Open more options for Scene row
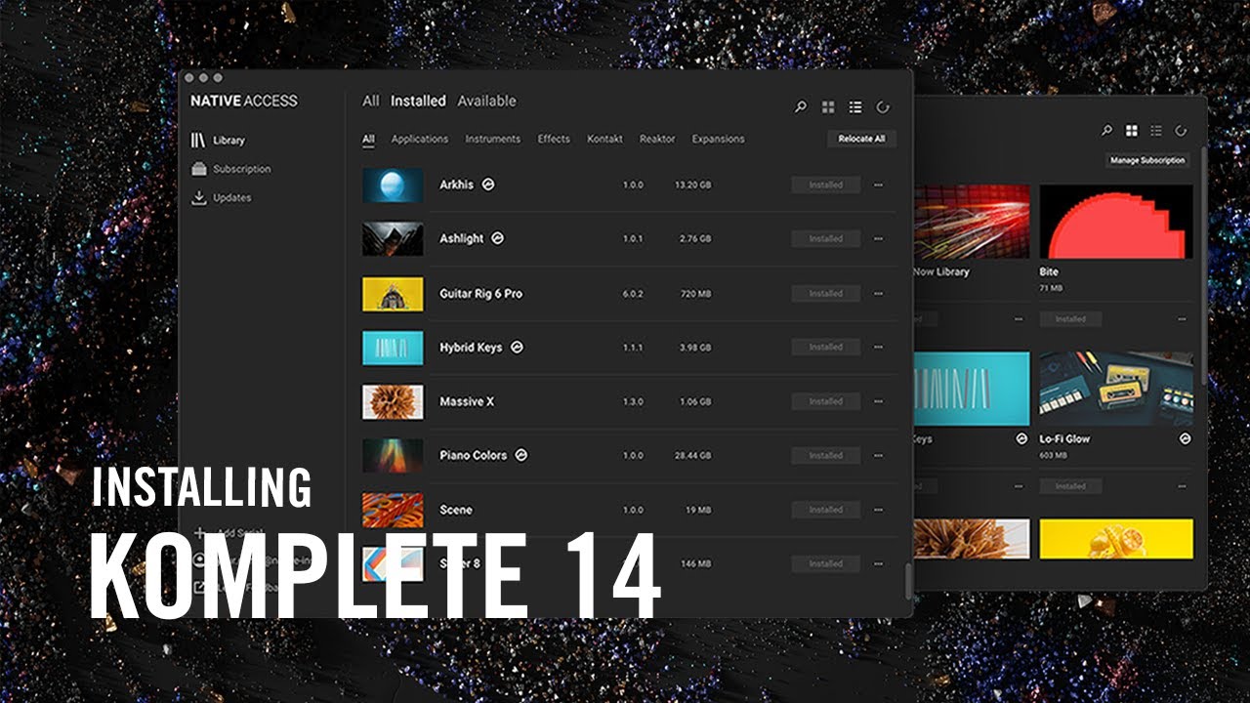This screenshot has height=703, width=1250. point(878,510)
